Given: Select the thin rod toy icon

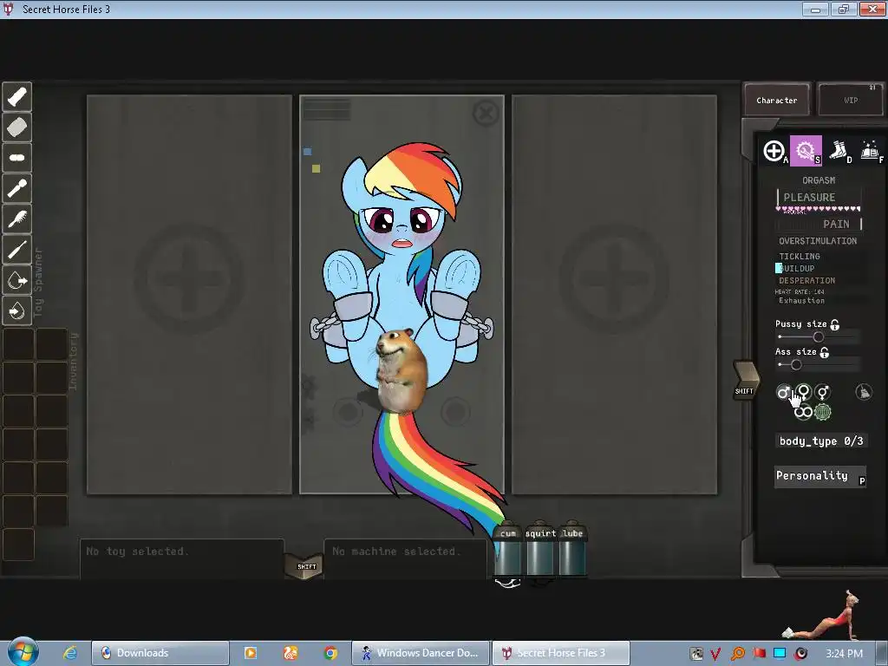Looking at the screenshot, I should (17, 250).
